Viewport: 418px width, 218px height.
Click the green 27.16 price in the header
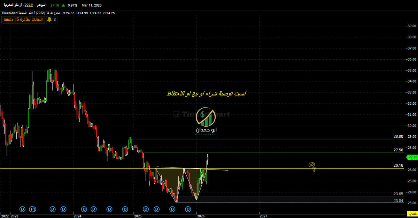point(55,6)
